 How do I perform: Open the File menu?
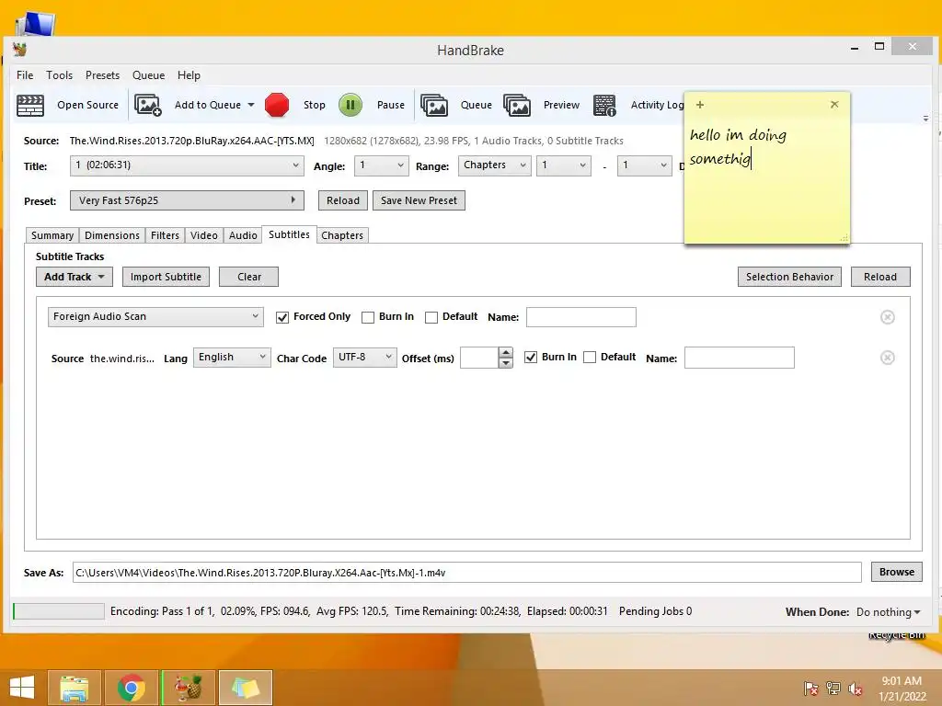(x=25, y=75)
